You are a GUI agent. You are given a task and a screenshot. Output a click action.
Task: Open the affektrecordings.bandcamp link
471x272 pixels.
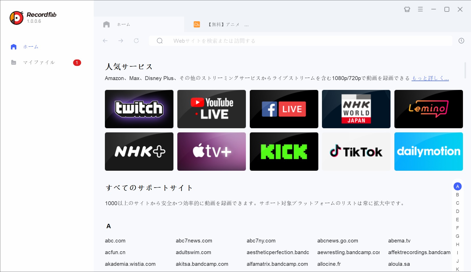coord(419,252)
